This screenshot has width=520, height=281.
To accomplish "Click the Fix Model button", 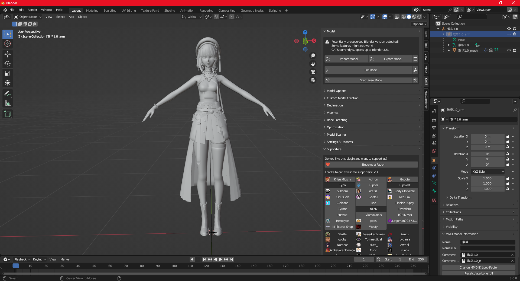I will [371, 70].
